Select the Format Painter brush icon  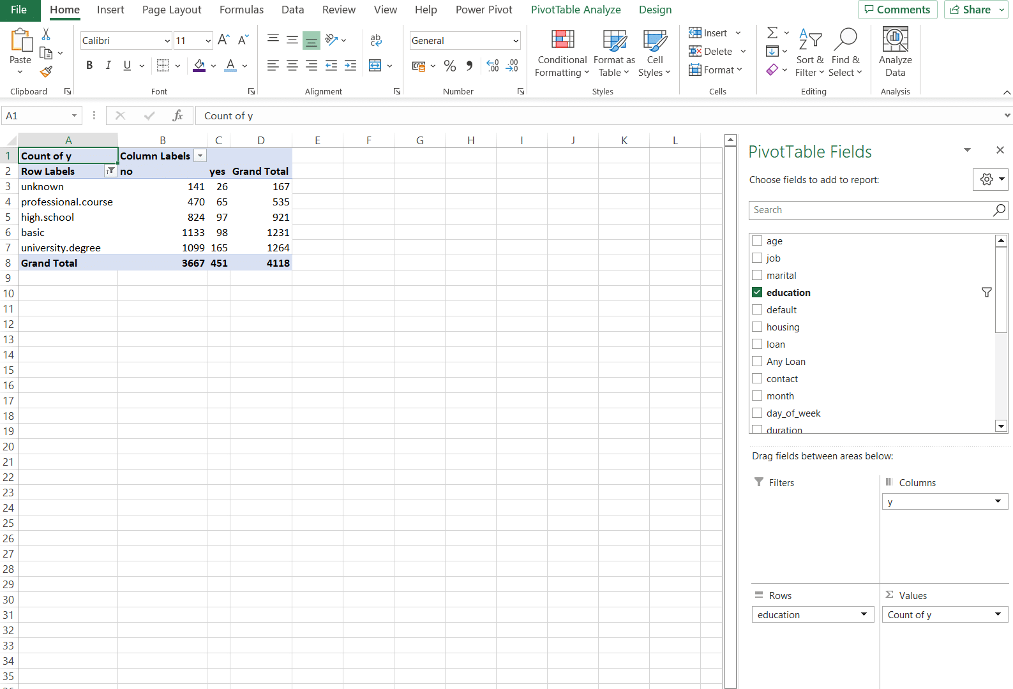[46, 71]
